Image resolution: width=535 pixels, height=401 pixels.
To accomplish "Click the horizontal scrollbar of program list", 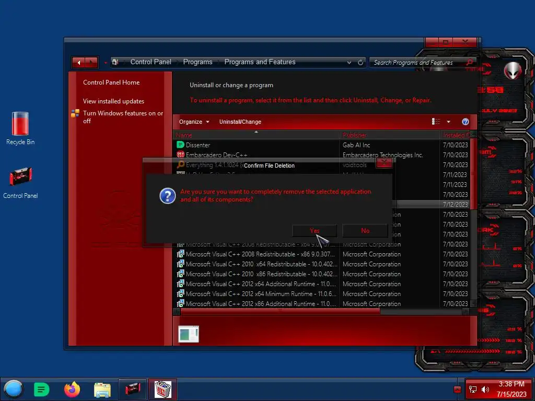I will (x=280, y=311).
